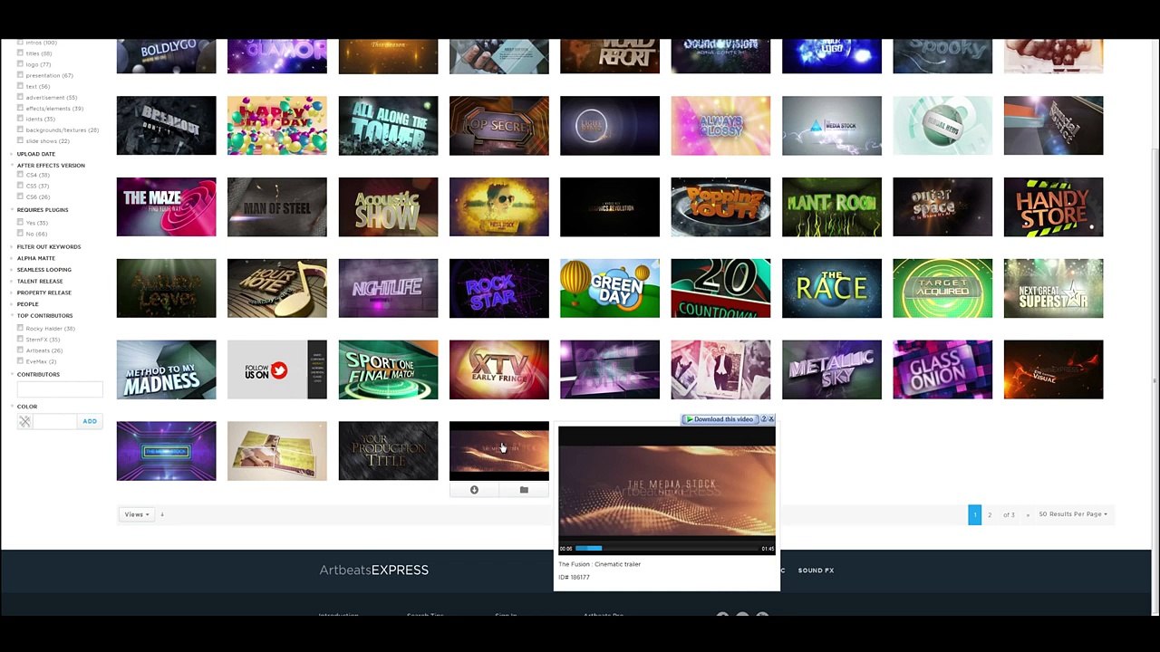The image size is (1160, 652).
Task: Open the SOUND FX footer link
Action: tap(816, 570)
